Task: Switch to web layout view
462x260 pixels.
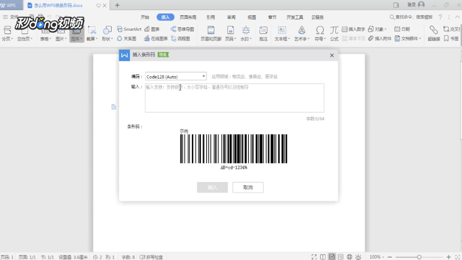Action: click(x=350, y=257)
